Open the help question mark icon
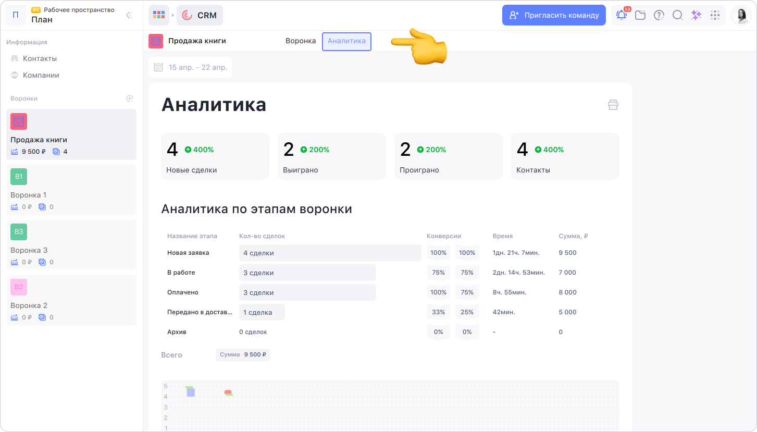757x432 pixels. [659, 15]
